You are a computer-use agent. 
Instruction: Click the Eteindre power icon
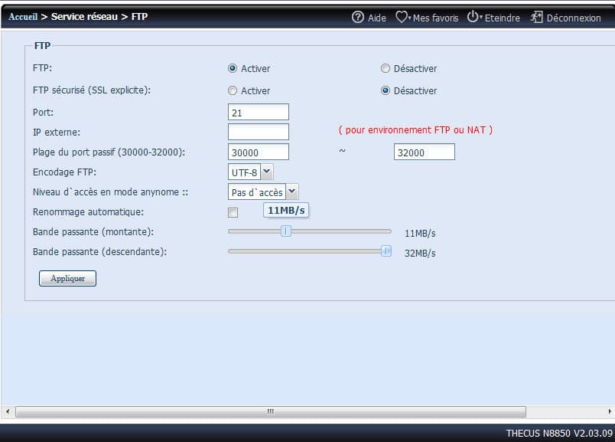tap(473, 17)
